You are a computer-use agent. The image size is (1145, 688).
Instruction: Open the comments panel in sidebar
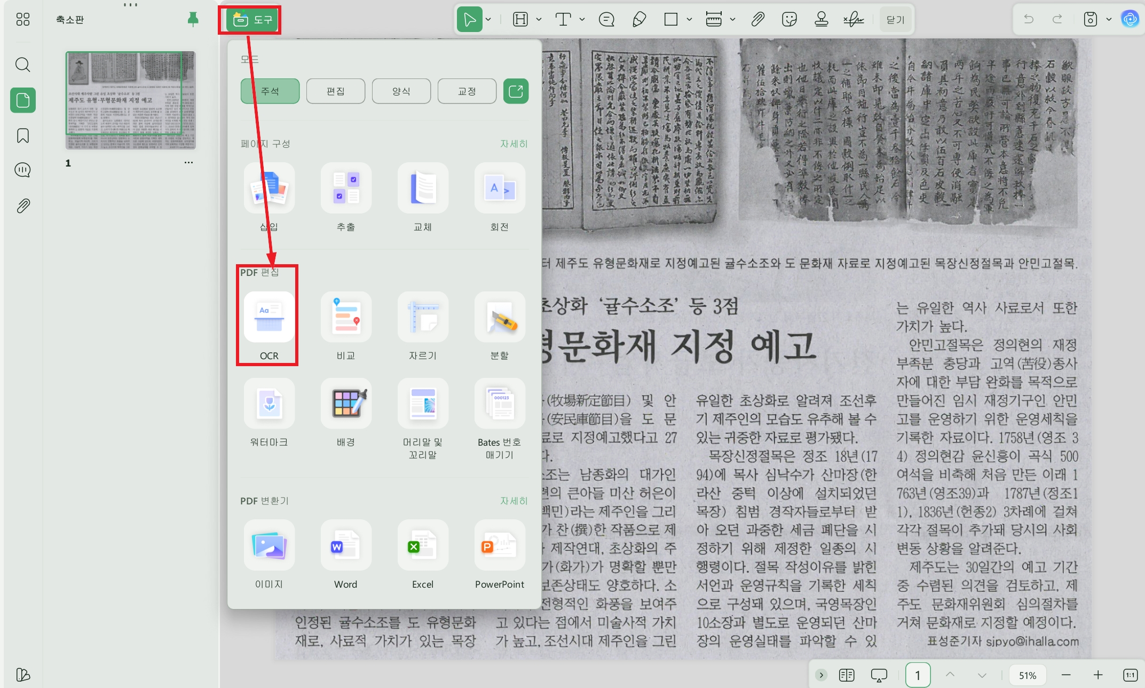(23, 170)
